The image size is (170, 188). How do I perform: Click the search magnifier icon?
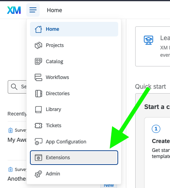[14, 87]
